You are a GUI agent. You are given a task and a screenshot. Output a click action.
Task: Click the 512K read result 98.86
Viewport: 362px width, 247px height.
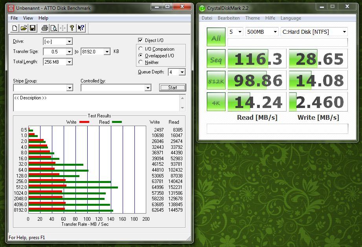tap(257, 80)
